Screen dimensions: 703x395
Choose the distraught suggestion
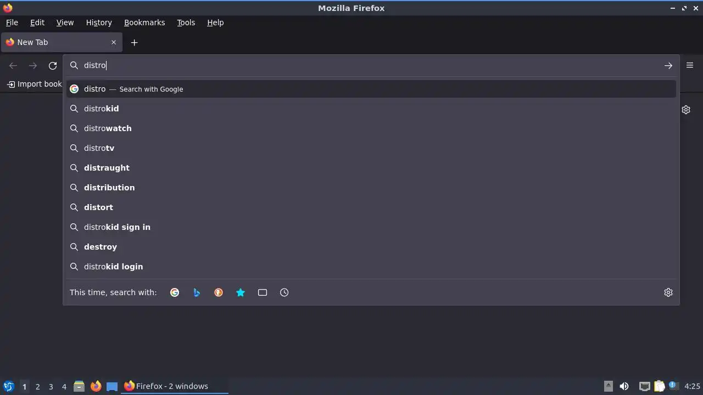(x=371, y=168)
